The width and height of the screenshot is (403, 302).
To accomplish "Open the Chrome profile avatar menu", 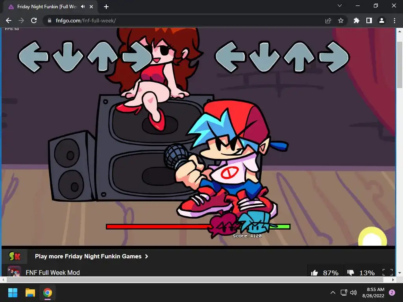I will coord(382,20).
